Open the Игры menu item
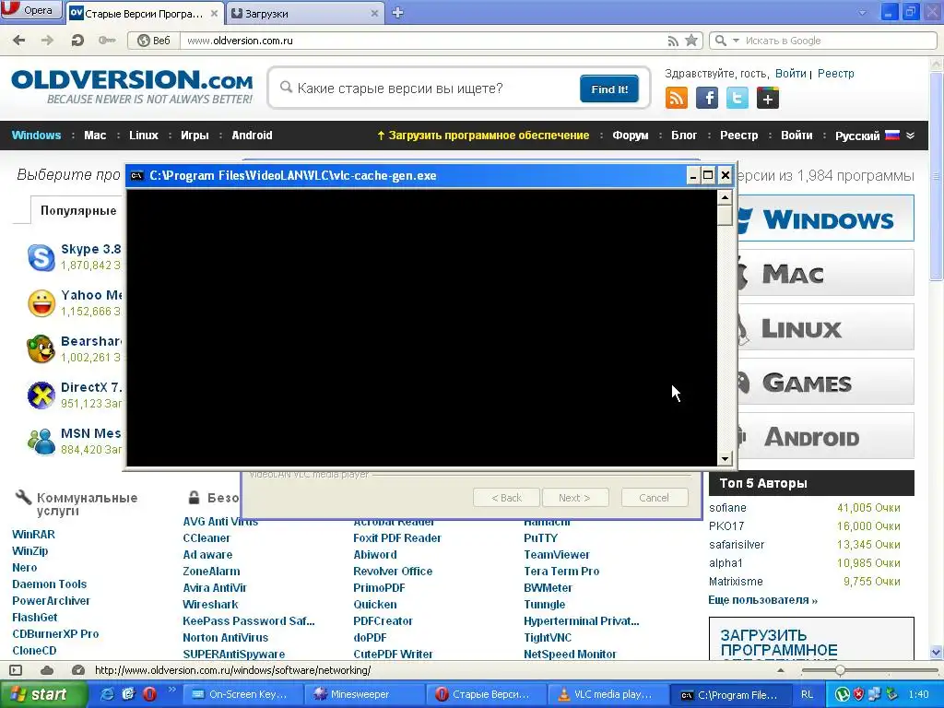944x708 pixels. 195,136
